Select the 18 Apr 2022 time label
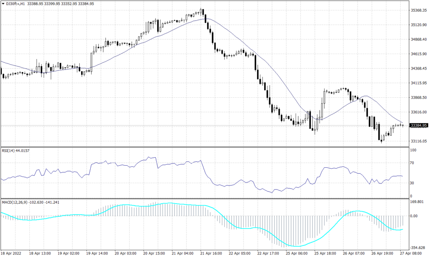Image resolution: width=430 pixels, height=257 pixels. (x=13, y=253)
